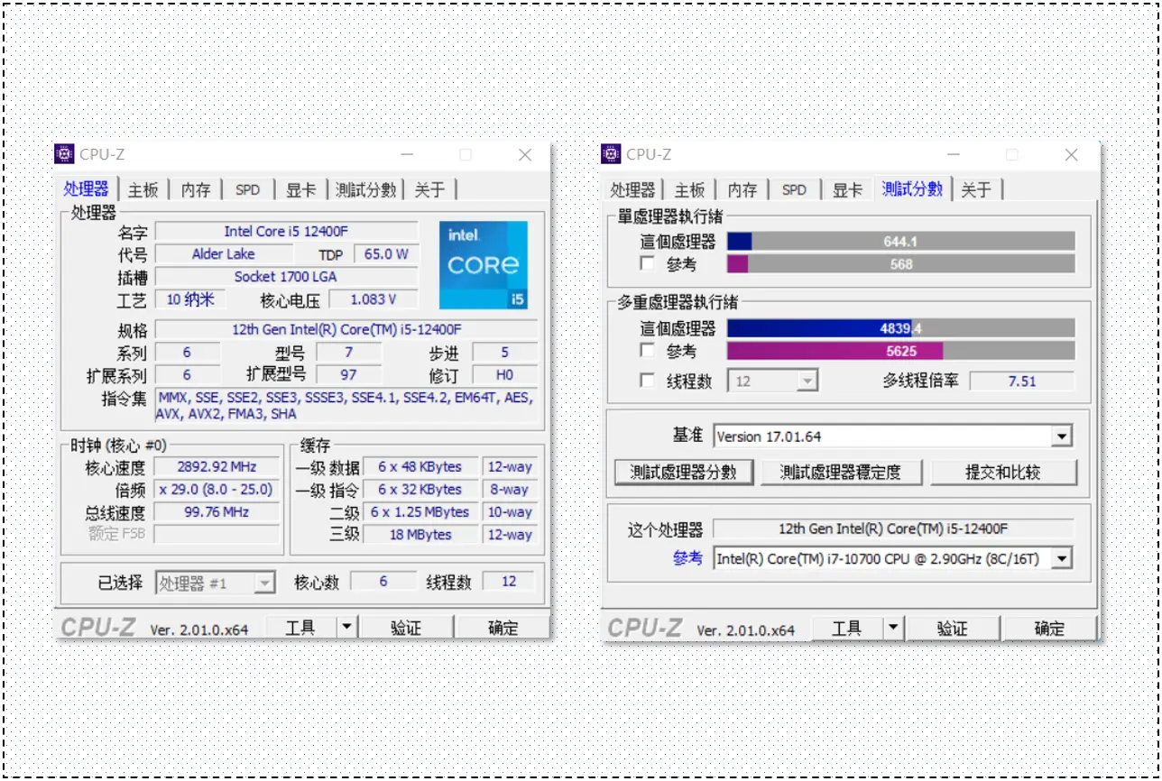Click the 多线程倍率 value 7.51

[1022, 381]
